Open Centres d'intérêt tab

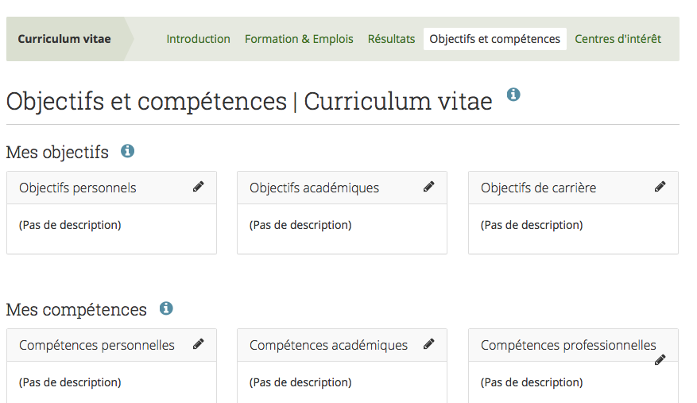[618, 39]
